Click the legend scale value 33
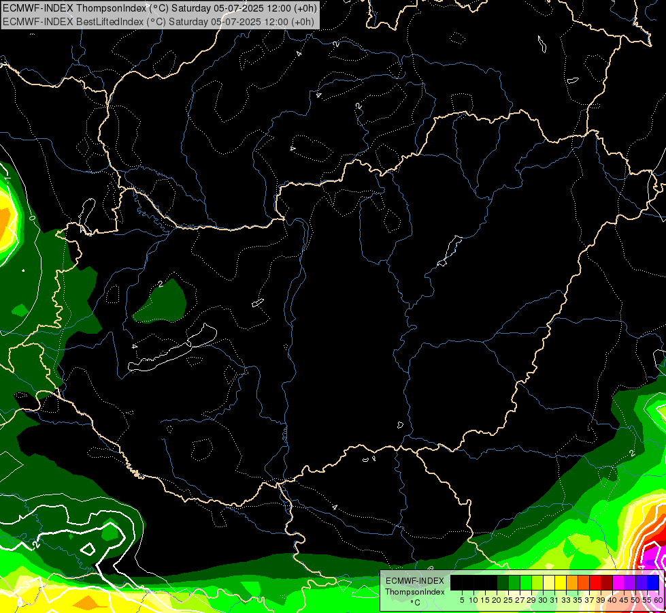The image size is (666, 613). 566,600
